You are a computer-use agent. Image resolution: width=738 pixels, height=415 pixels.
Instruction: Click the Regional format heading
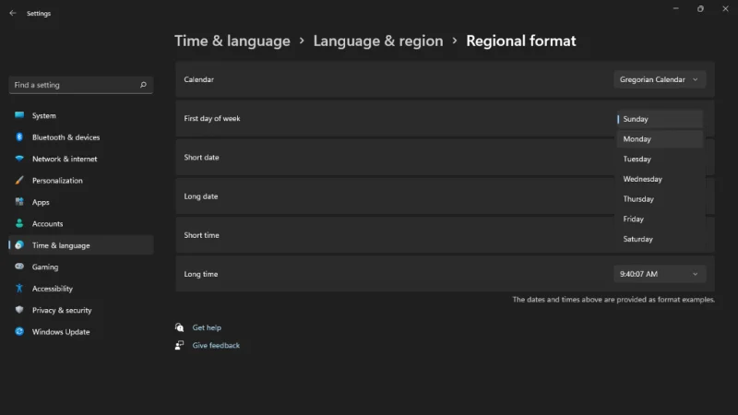[x=520, y=41]
